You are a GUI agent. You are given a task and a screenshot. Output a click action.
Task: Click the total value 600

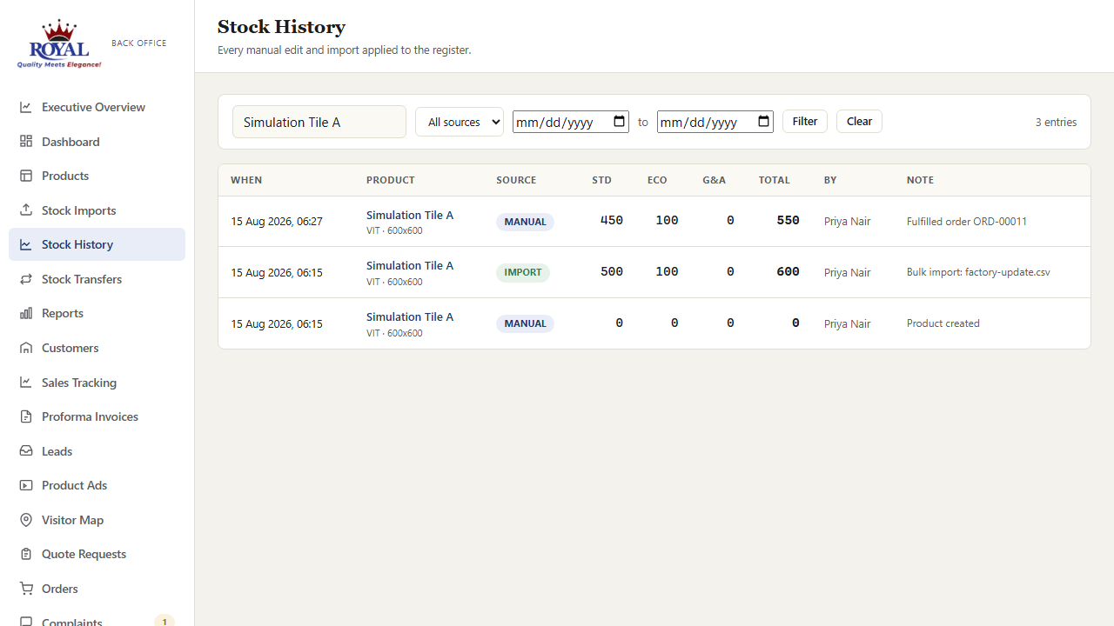789,272
